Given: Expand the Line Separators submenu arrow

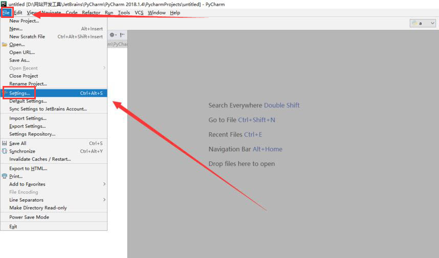Looking at the screenshot, I should pos(104,200).
